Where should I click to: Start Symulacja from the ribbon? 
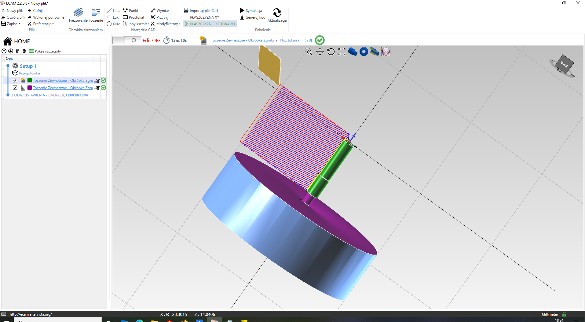coord(251,11)
